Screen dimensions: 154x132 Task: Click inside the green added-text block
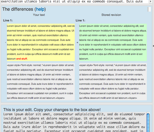click(x=113, y=42)
